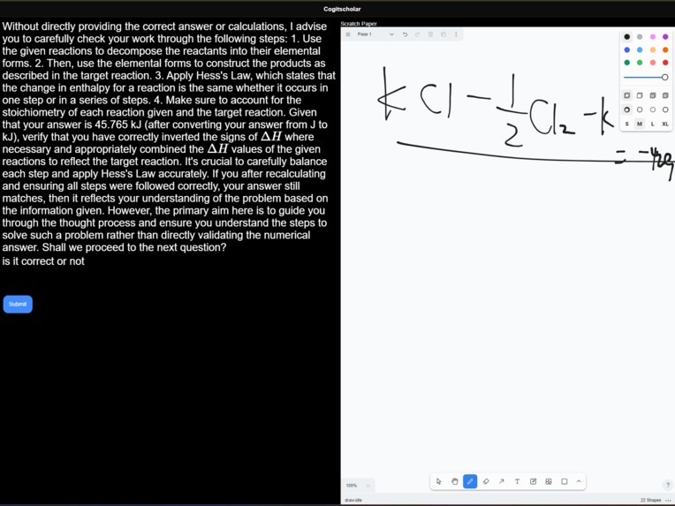Viewport: 675px width, 506px height.
Task: Set fill style to solid
Action: 653,95
